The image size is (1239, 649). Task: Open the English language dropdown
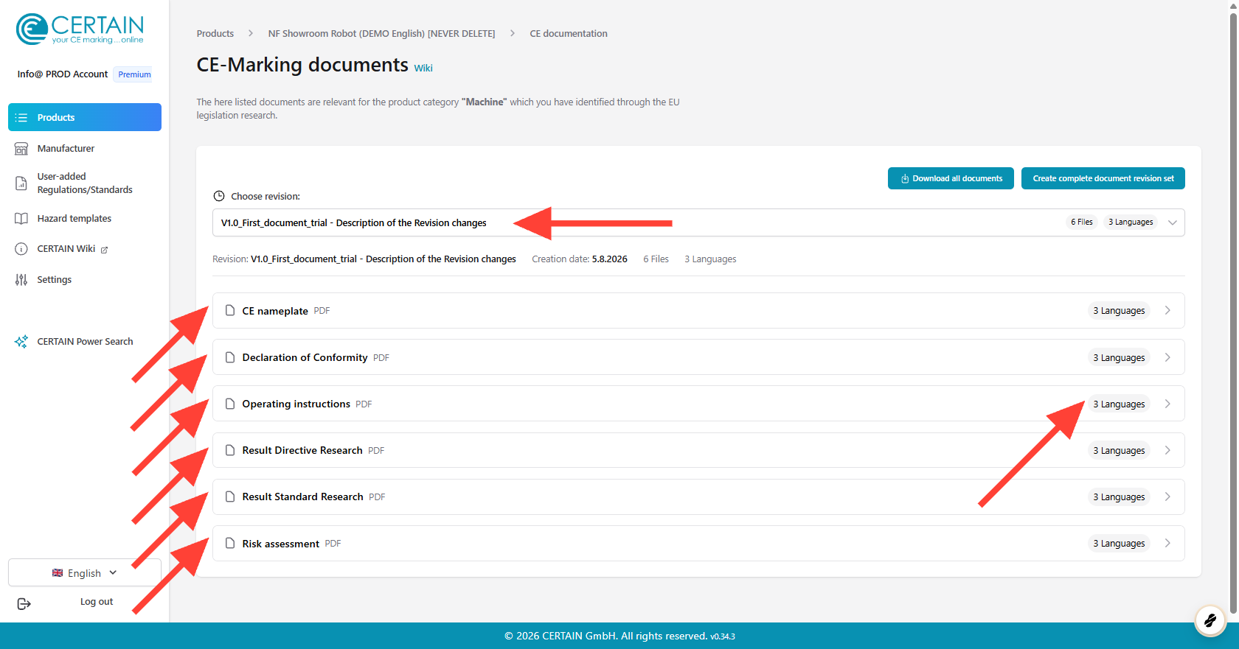click(x=85, y=573)
